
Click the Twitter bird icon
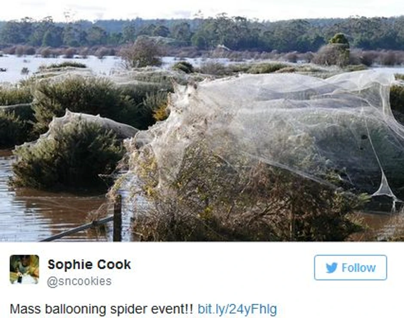click(332, 268)
